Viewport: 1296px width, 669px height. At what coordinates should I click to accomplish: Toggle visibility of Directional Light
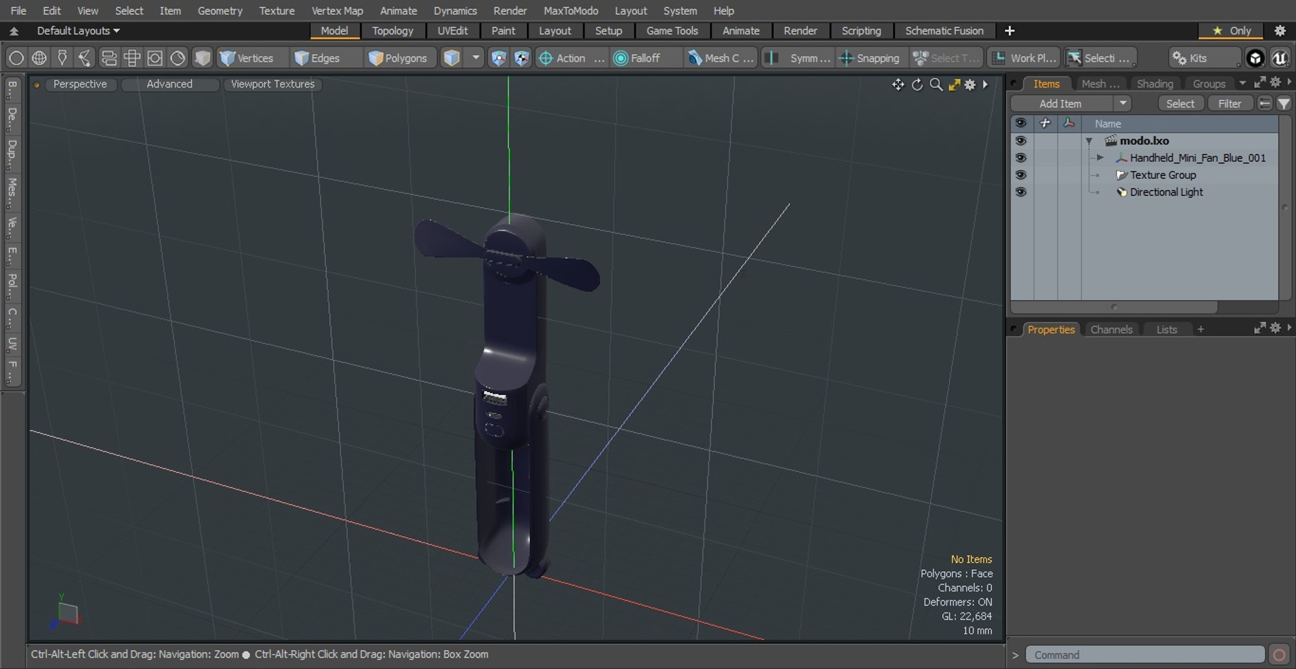coord(1021,192)
